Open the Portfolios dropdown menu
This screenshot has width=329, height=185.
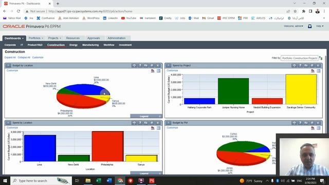pos(36,38)
